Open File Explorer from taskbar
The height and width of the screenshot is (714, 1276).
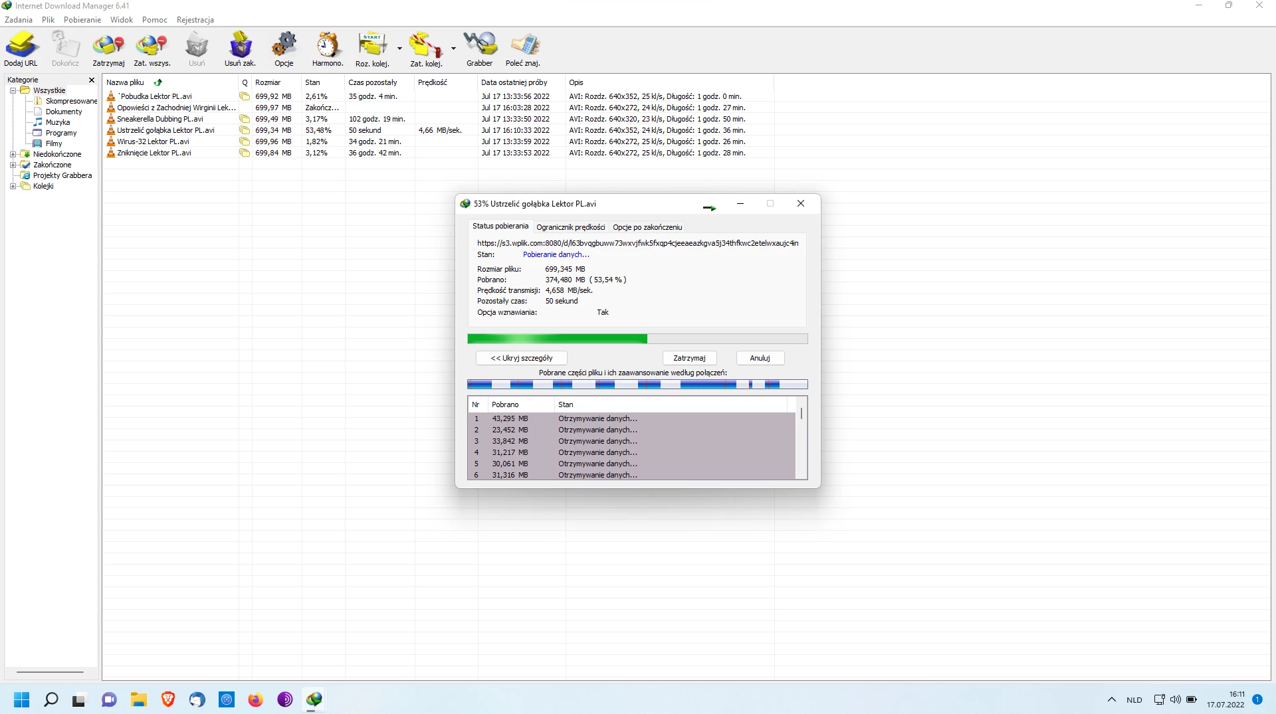click(138, 699)
